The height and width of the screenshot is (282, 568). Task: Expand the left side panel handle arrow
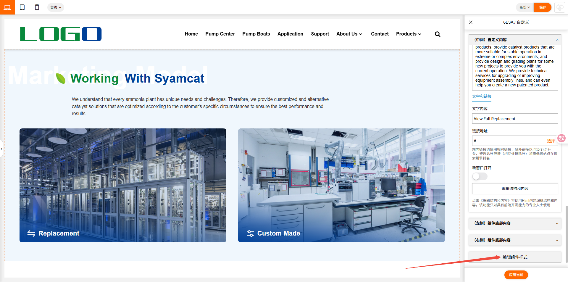point(1,149)
